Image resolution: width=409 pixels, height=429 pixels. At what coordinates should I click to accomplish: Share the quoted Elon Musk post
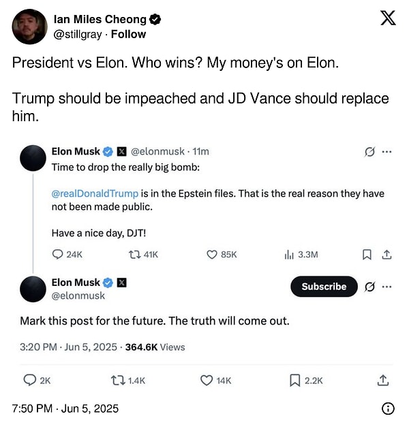387,254
